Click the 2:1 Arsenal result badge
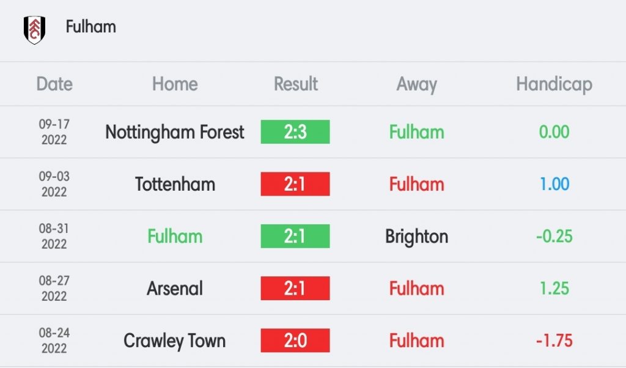Image resolution: width=626 pixels, height=368 pixels. click(x=295, y=288)
